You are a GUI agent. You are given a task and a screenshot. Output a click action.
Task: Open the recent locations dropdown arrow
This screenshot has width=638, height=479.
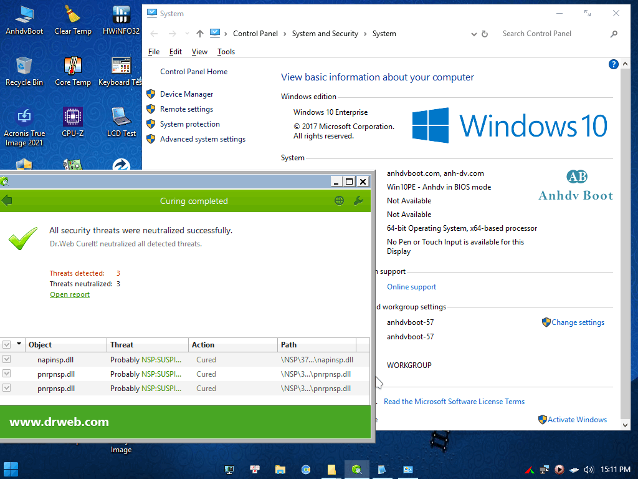pyautogui.click(x=187, y=34)
